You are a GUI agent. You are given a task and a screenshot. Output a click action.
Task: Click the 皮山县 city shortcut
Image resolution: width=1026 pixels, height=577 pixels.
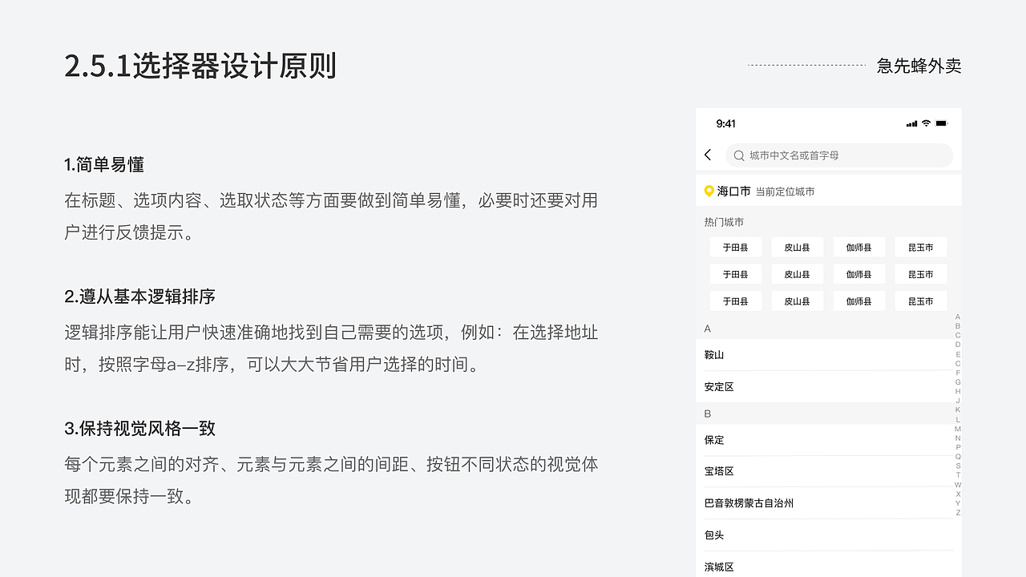tap(797, 247)
